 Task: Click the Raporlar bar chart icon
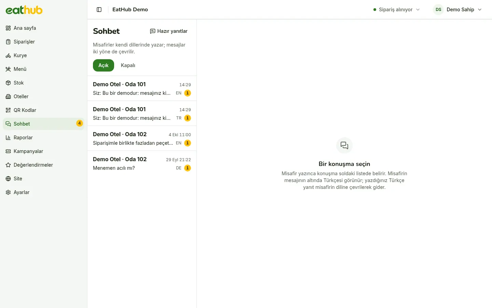pyautogui.click(x=8, y=138)
